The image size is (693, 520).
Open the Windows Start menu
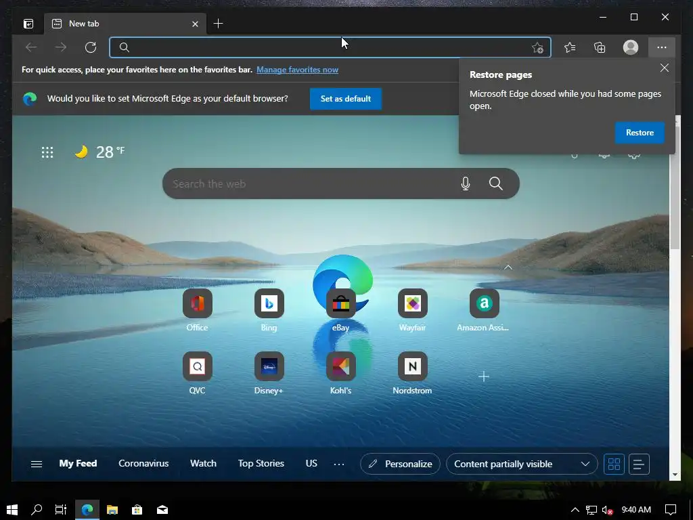pyautogui.click(x=12, y=510)
